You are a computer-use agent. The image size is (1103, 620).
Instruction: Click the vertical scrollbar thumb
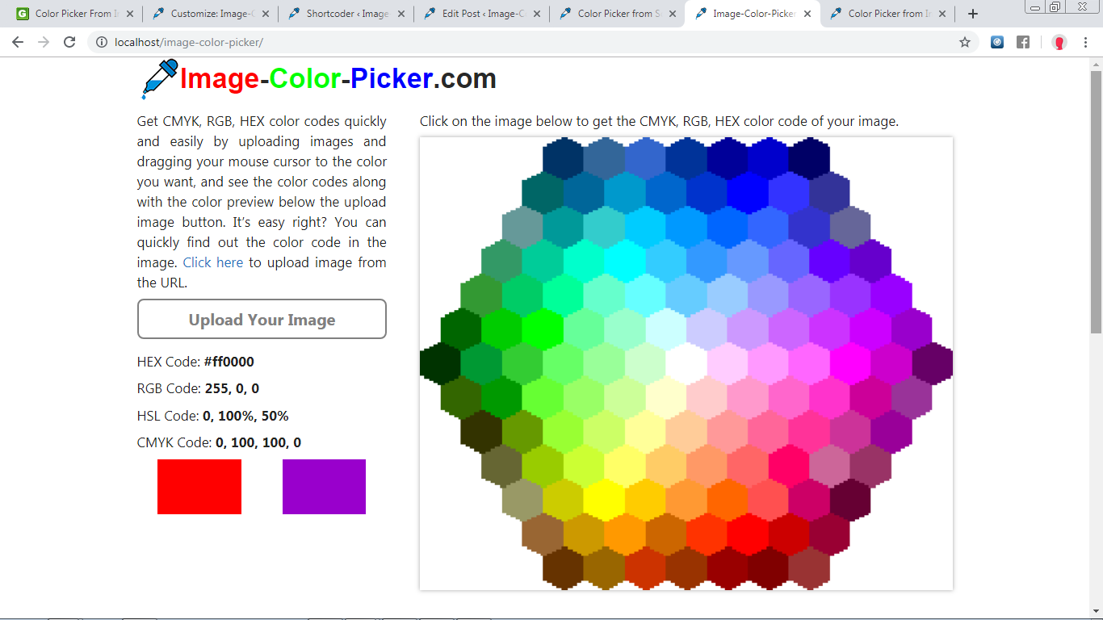point(1096,202)
